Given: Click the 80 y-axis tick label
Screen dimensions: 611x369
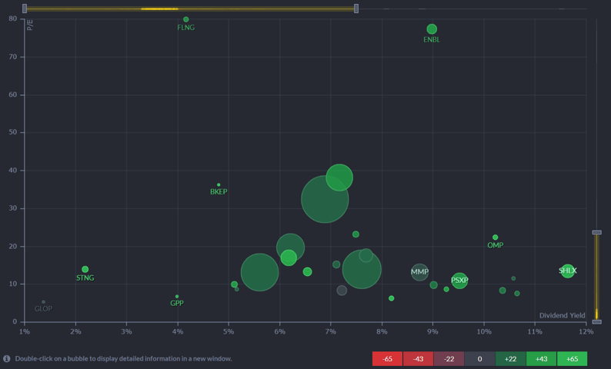Looking at the screenshot, I should tap(13, 18).
